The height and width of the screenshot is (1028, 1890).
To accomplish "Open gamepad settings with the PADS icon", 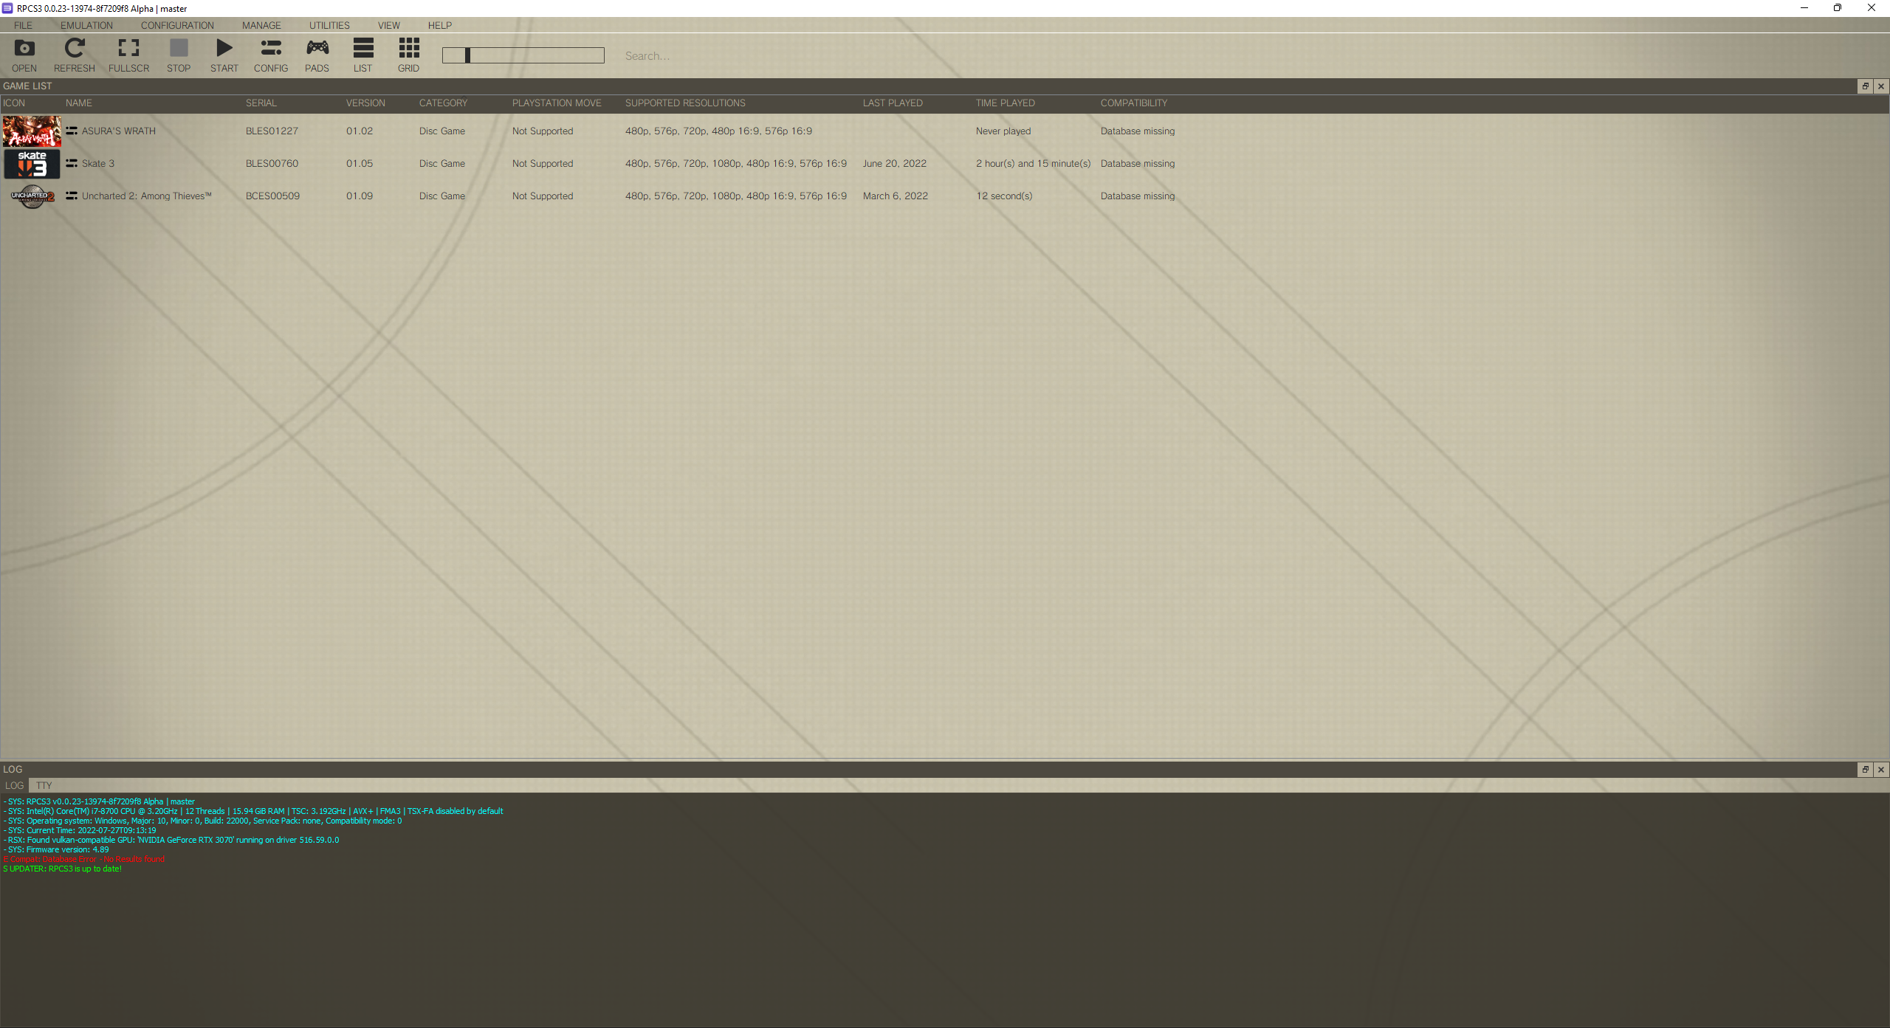I will 317,54.
